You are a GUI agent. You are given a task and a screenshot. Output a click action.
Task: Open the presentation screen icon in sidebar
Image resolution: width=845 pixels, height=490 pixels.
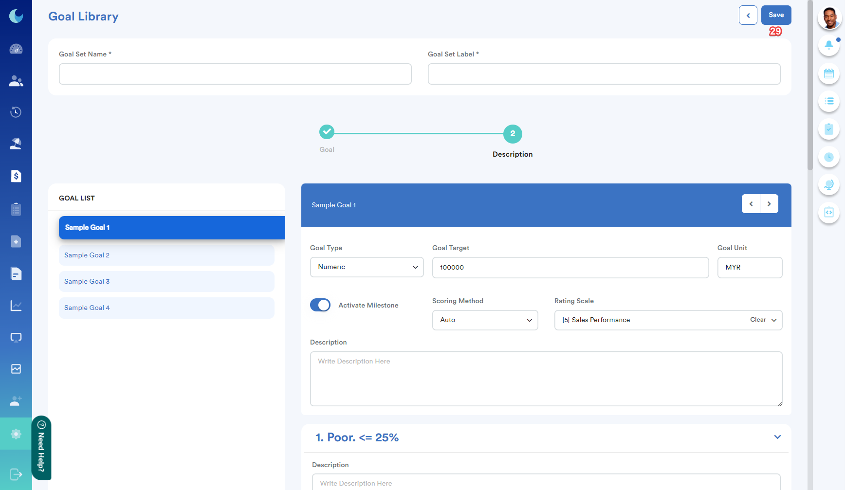pyautogui.click(x=16, y=337)
